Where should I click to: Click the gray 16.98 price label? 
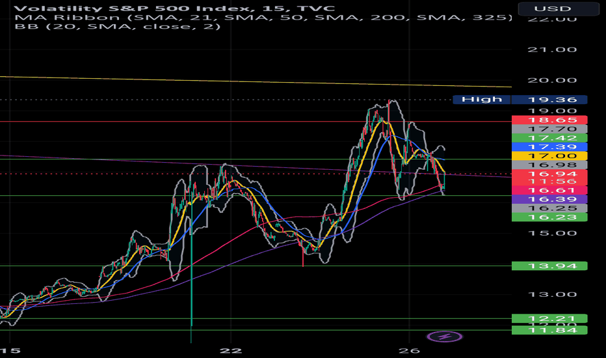549,165
